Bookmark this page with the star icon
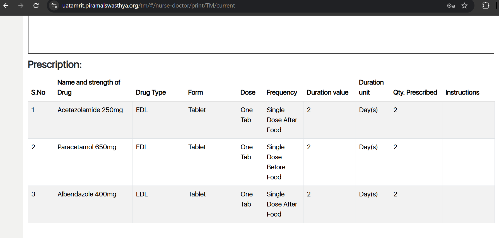This screenshot has height=238, width=499. pos(464,6)
